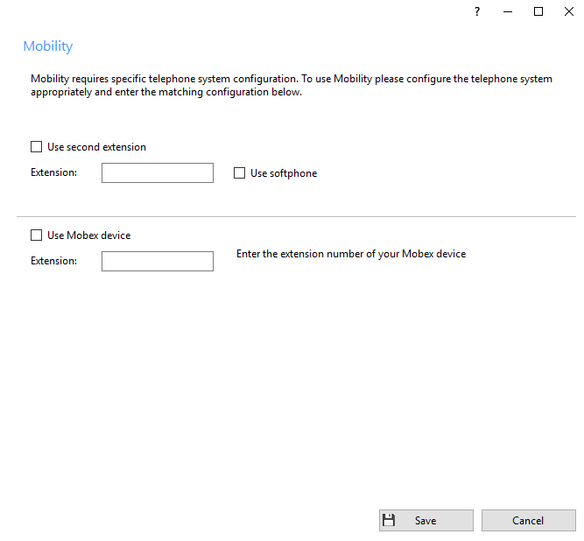Close the Mobility window
Viewport: 584px width, 541px height.
pos(569,12)
